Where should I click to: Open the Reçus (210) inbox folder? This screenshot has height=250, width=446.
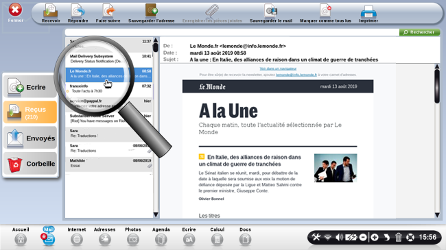(30, 112)
